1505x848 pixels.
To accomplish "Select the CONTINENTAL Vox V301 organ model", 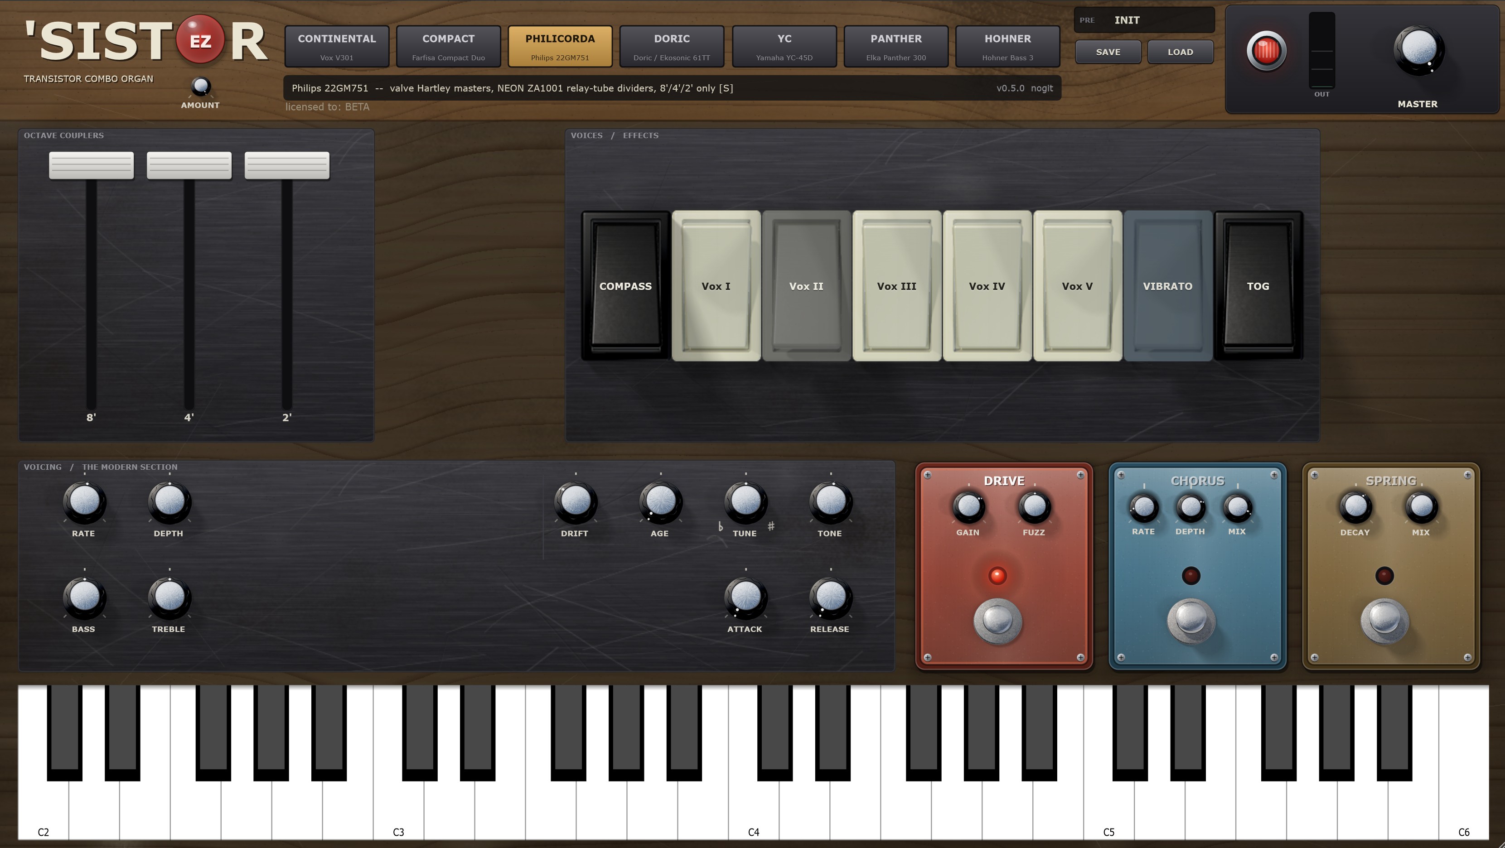I will [337, 46].
